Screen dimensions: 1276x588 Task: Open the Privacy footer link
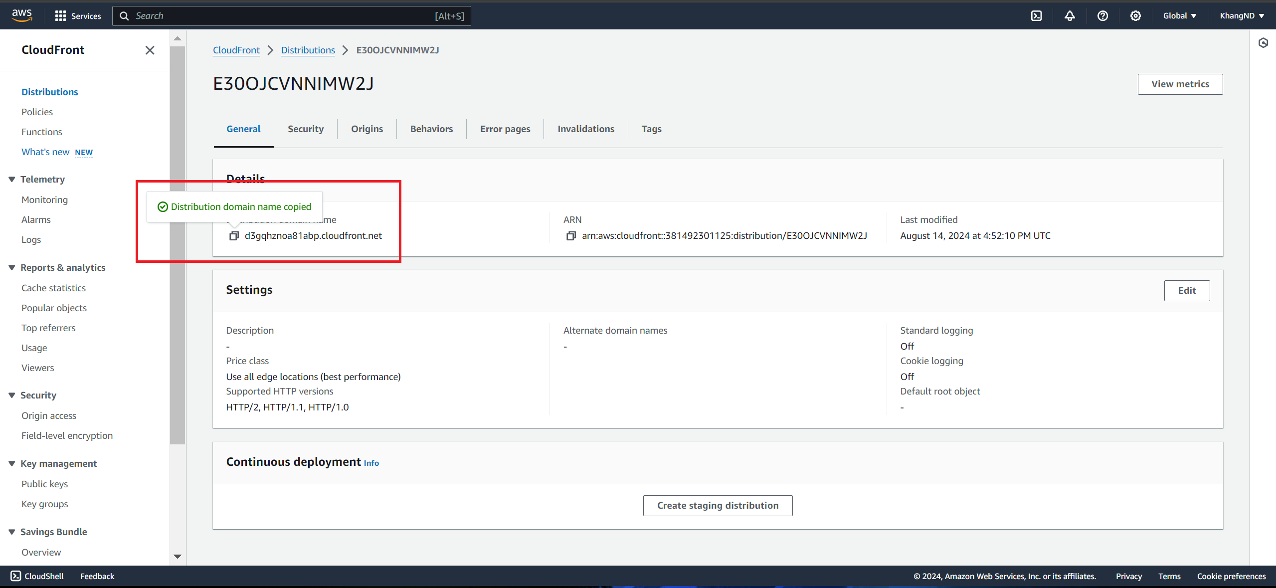[x=1129, y=576]
